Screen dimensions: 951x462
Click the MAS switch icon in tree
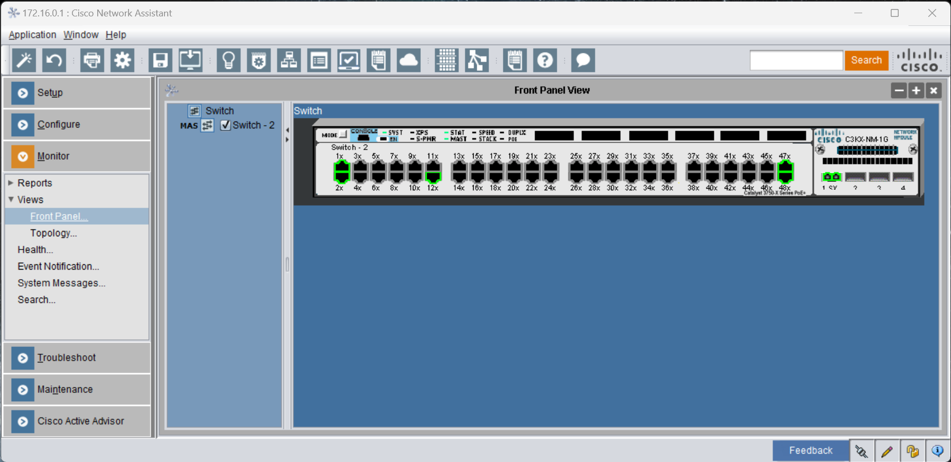click(x=207, y=125)
